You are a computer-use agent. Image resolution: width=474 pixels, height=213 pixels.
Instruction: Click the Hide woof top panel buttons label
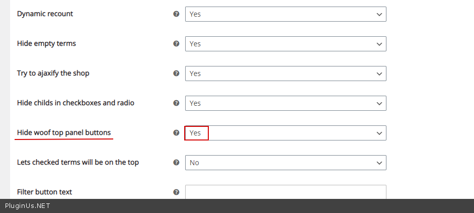[x=64, y=132]
